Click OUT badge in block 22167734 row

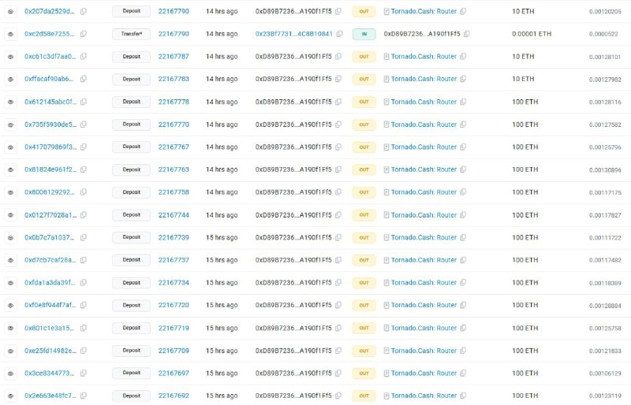tap(364, 283)
